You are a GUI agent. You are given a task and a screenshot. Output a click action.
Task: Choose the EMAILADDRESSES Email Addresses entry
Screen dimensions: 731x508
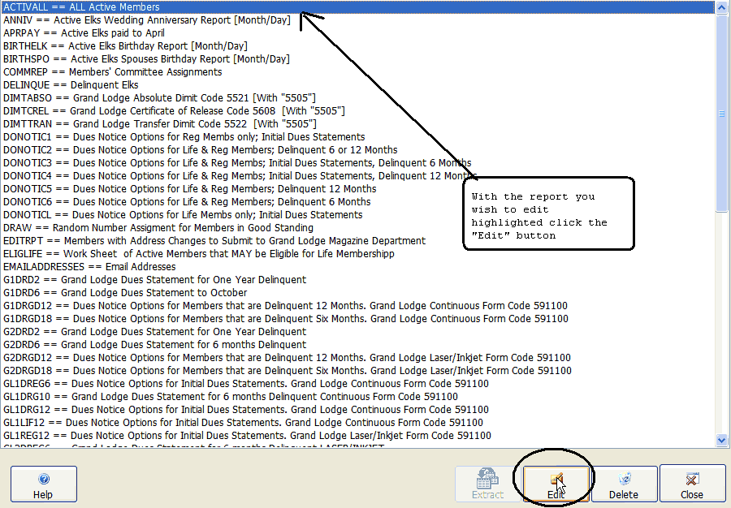pos(89,267)
